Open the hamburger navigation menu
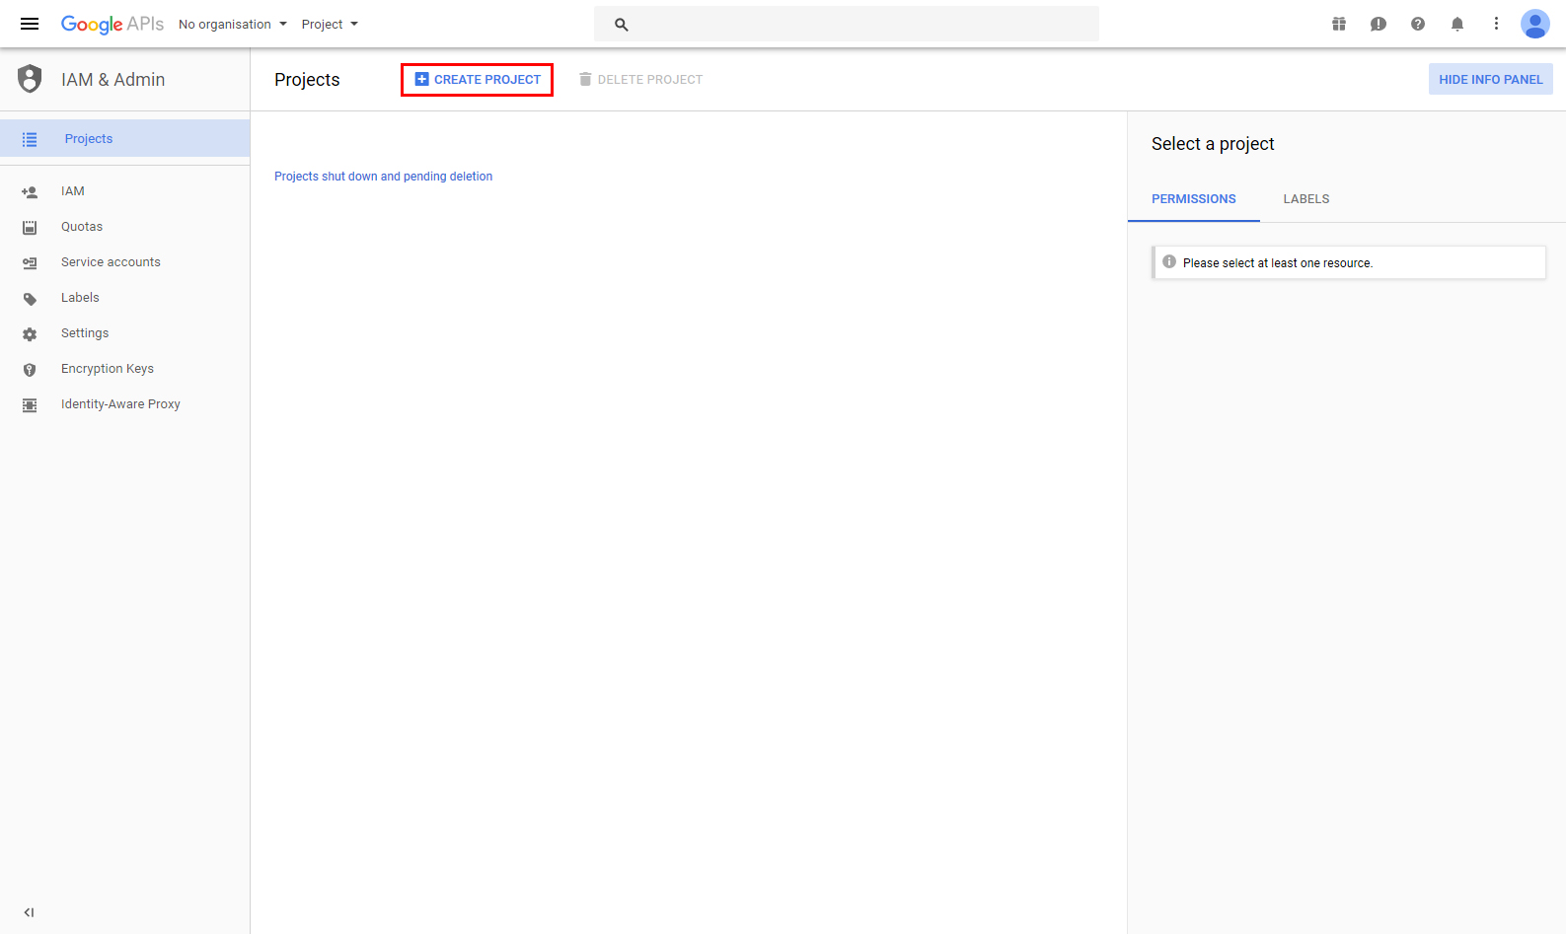This screenshot has height=934, width=1566. click(30, 24)
